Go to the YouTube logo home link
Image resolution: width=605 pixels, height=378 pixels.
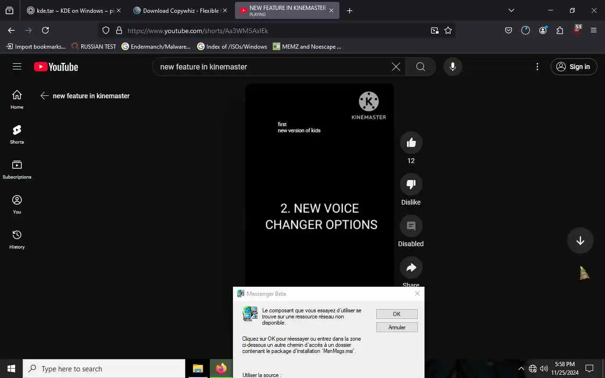click(x=56, y=67)
